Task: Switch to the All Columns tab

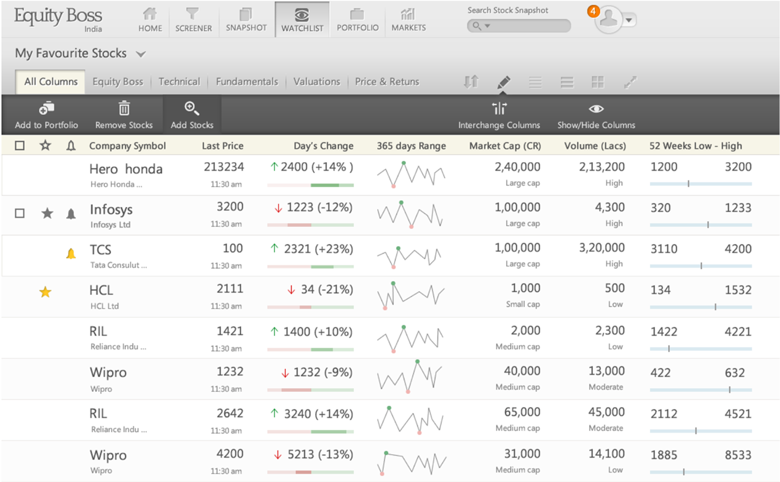Action: 50,82
